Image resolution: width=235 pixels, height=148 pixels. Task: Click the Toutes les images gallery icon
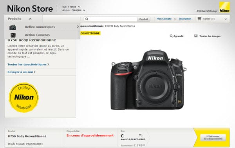point(196,36)
